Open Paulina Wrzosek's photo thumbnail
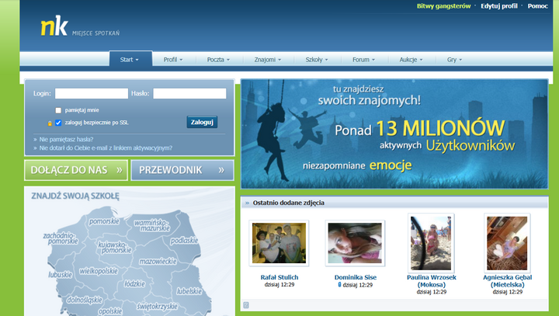The image size is (559, 316). click(431, 243)
